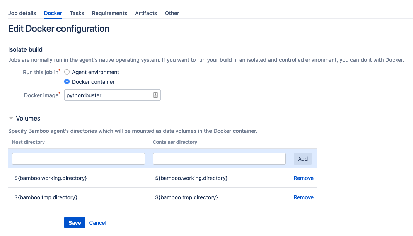Click into the Docker image field
Viewport: 413px width, 236px height.
pos(113,95)
